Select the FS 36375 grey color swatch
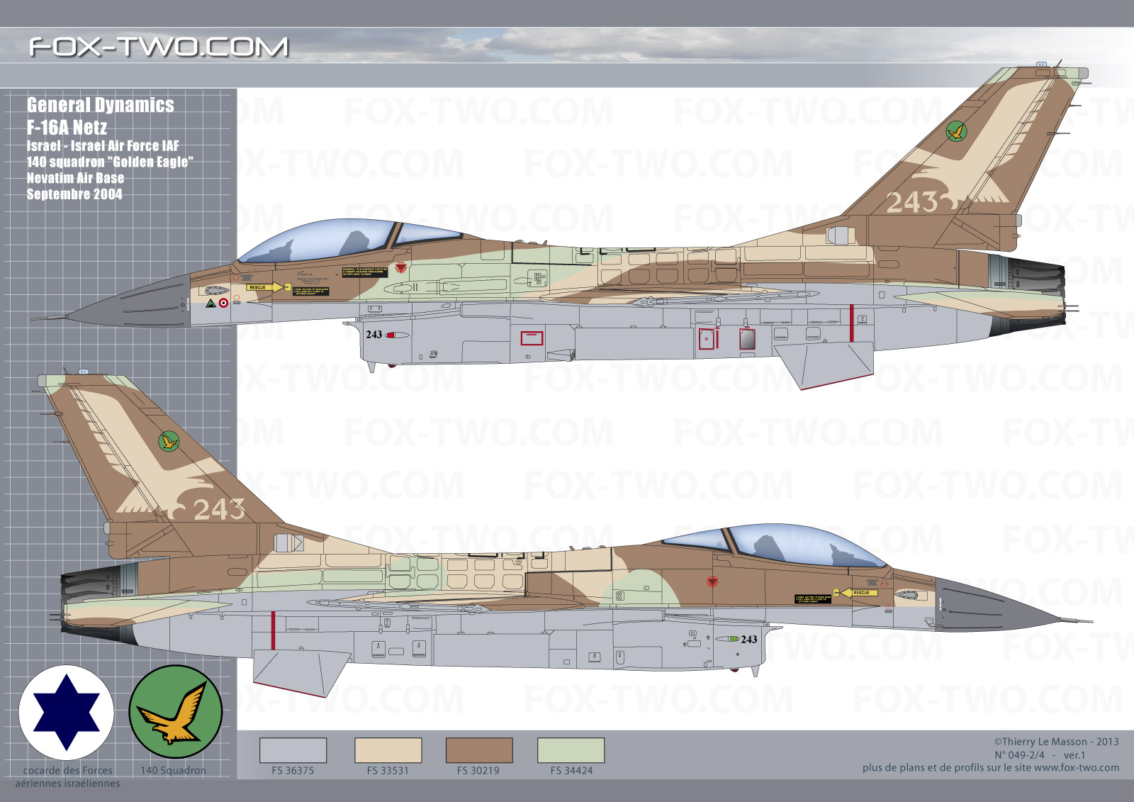Image resolution: width=1134 pixels, height=802 pixels. tap(293, 750)
